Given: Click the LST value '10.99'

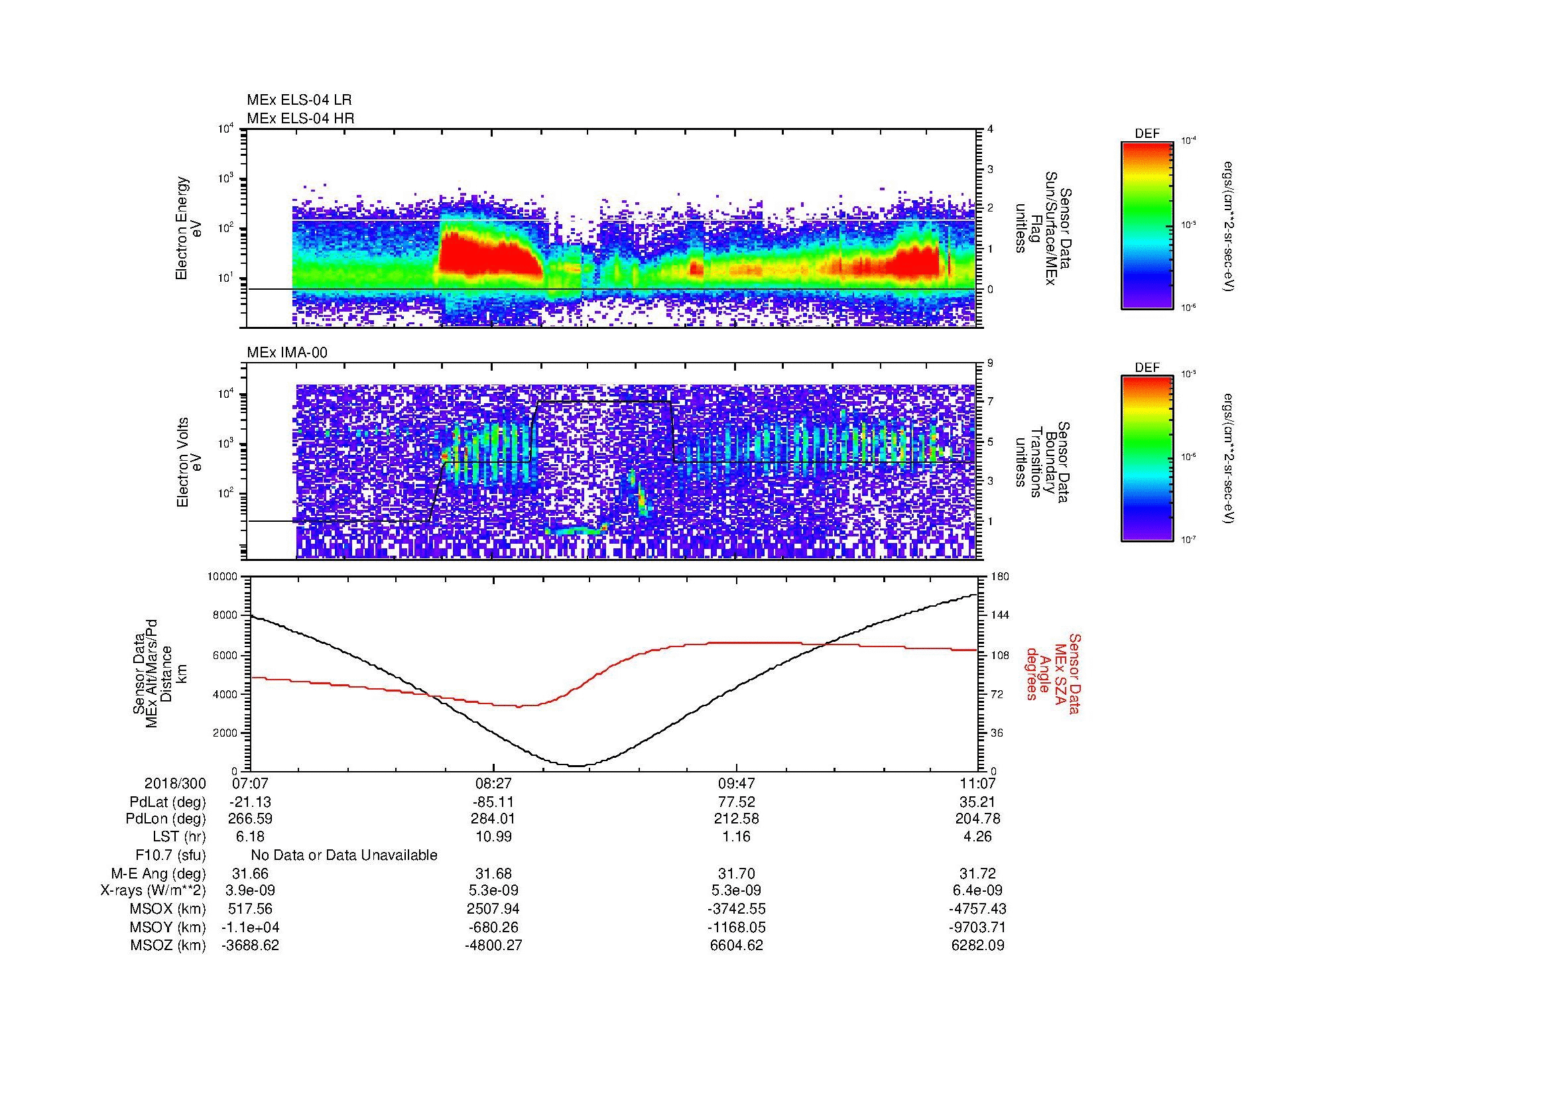Looking at the screenshot, I should click(x=493, y=837).
